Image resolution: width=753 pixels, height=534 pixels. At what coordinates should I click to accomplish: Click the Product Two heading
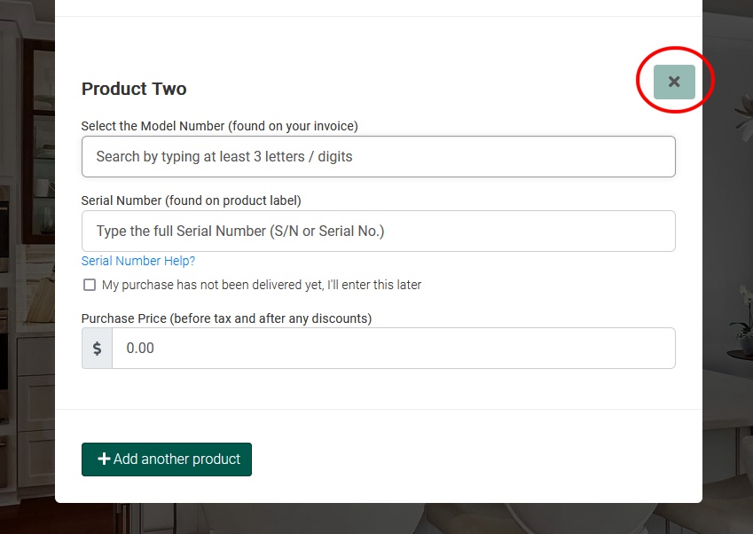click(134, 89)
